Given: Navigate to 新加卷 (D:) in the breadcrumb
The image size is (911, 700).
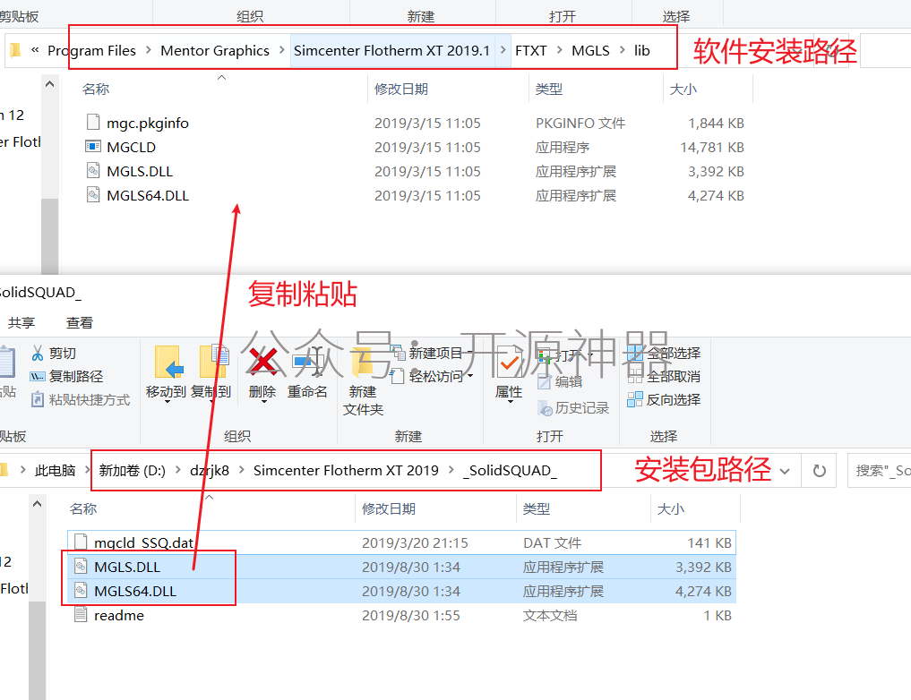Looking at the screenshot, I should point(132,470).
